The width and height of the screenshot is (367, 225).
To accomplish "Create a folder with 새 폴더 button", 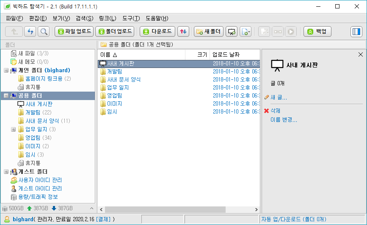I will [x=209, y=32].
